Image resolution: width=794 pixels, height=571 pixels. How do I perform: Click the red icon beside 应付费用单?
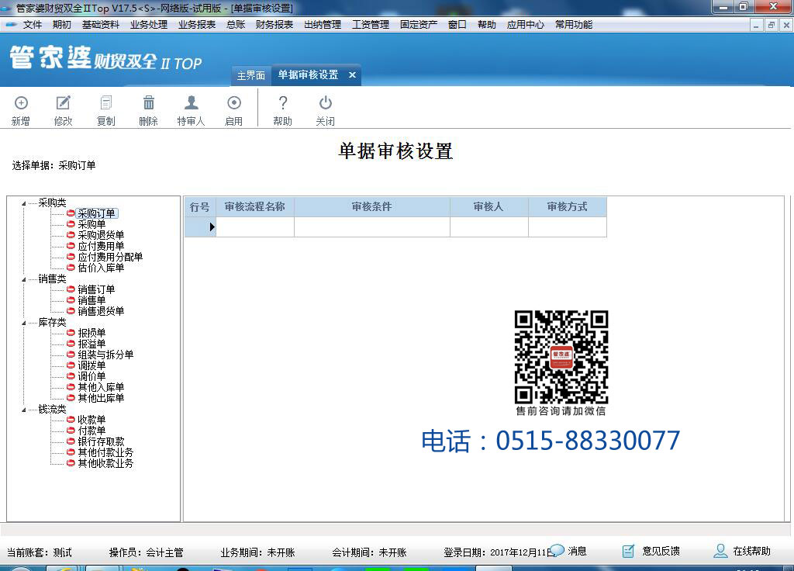tap(71, 246)
